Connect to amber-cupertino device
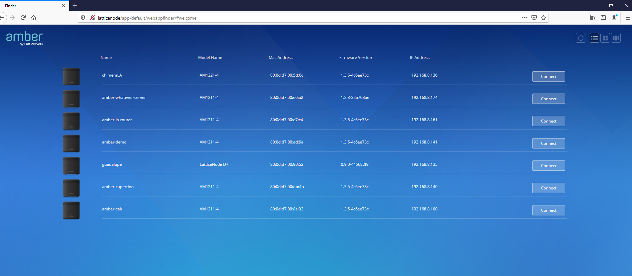 tap(548, 188)
